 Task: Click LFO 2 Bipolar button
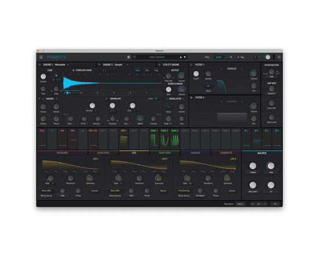pyautogui.click(x=164, y=191)
